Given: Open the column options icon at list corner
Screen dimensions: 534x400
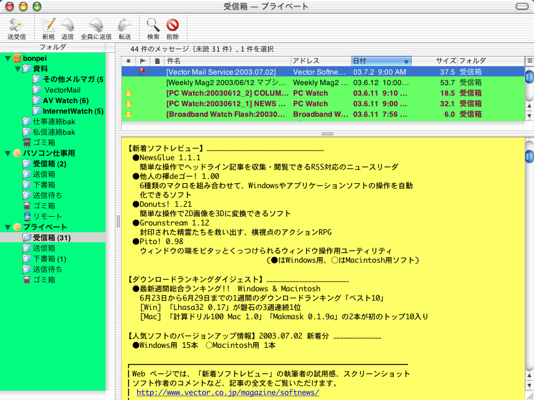Looking at the screenshot, I should pyautogui.click(x=529, y=61).
